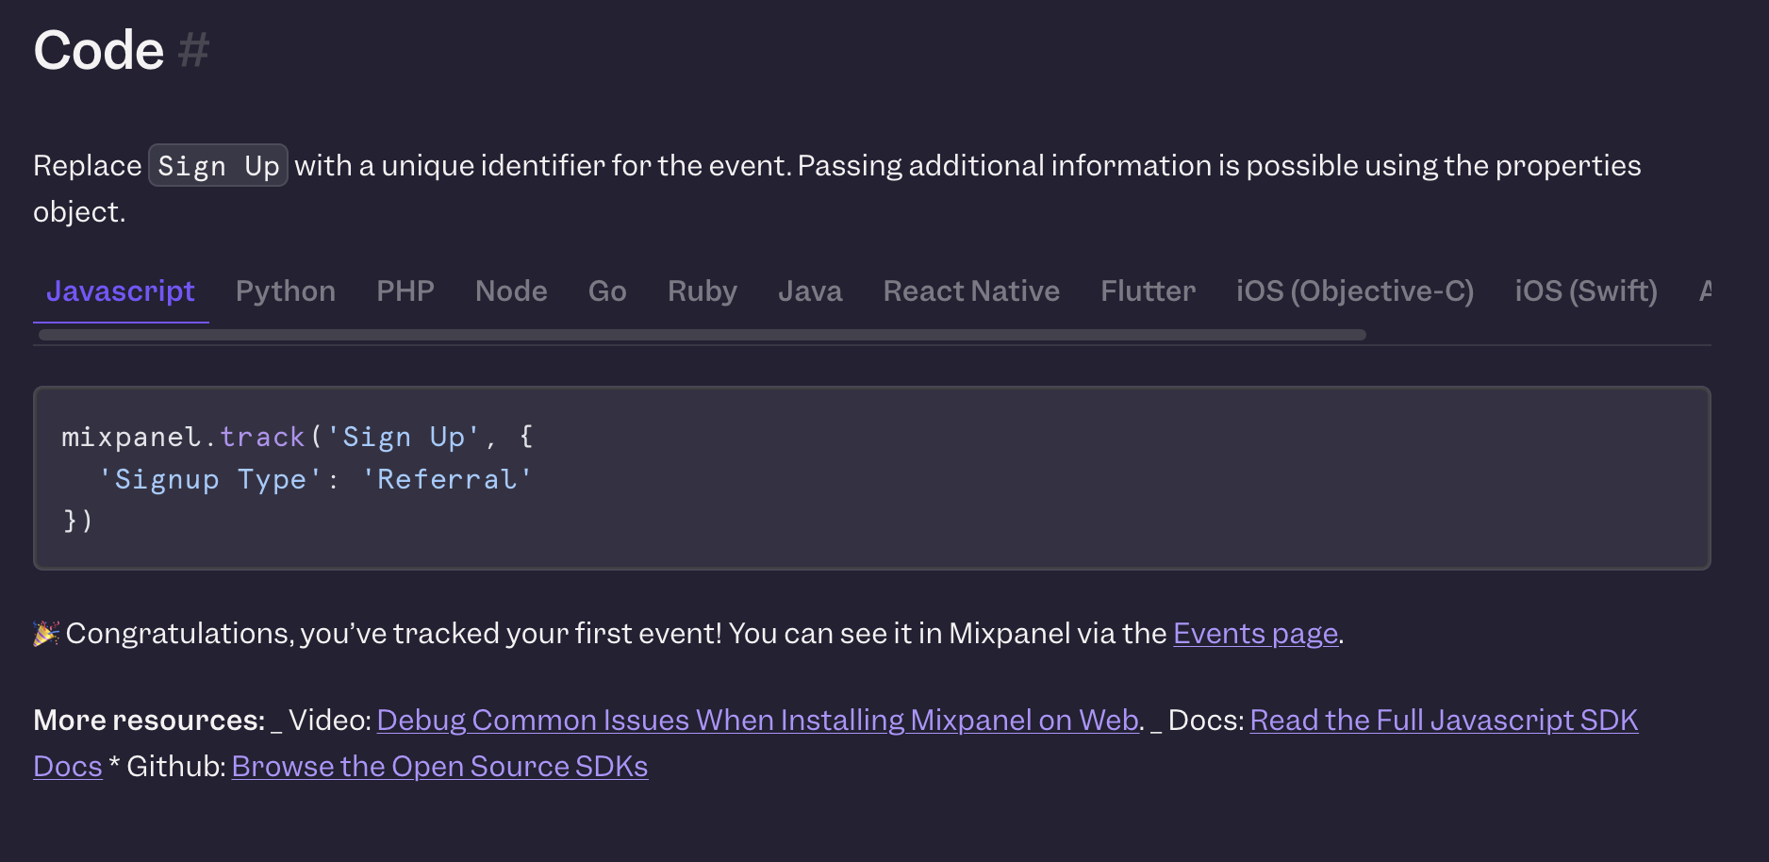1769x862 pixels.
Task: Open the Java tab
Action: pyautogui.click(x=810, y=291)
